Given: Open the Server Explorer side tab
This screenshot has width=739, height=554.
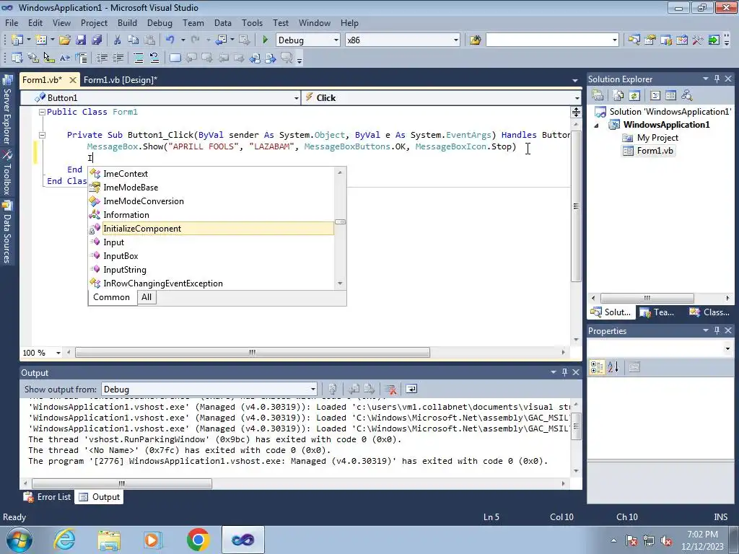Looking at the screenshot, I should click(7, 110).
